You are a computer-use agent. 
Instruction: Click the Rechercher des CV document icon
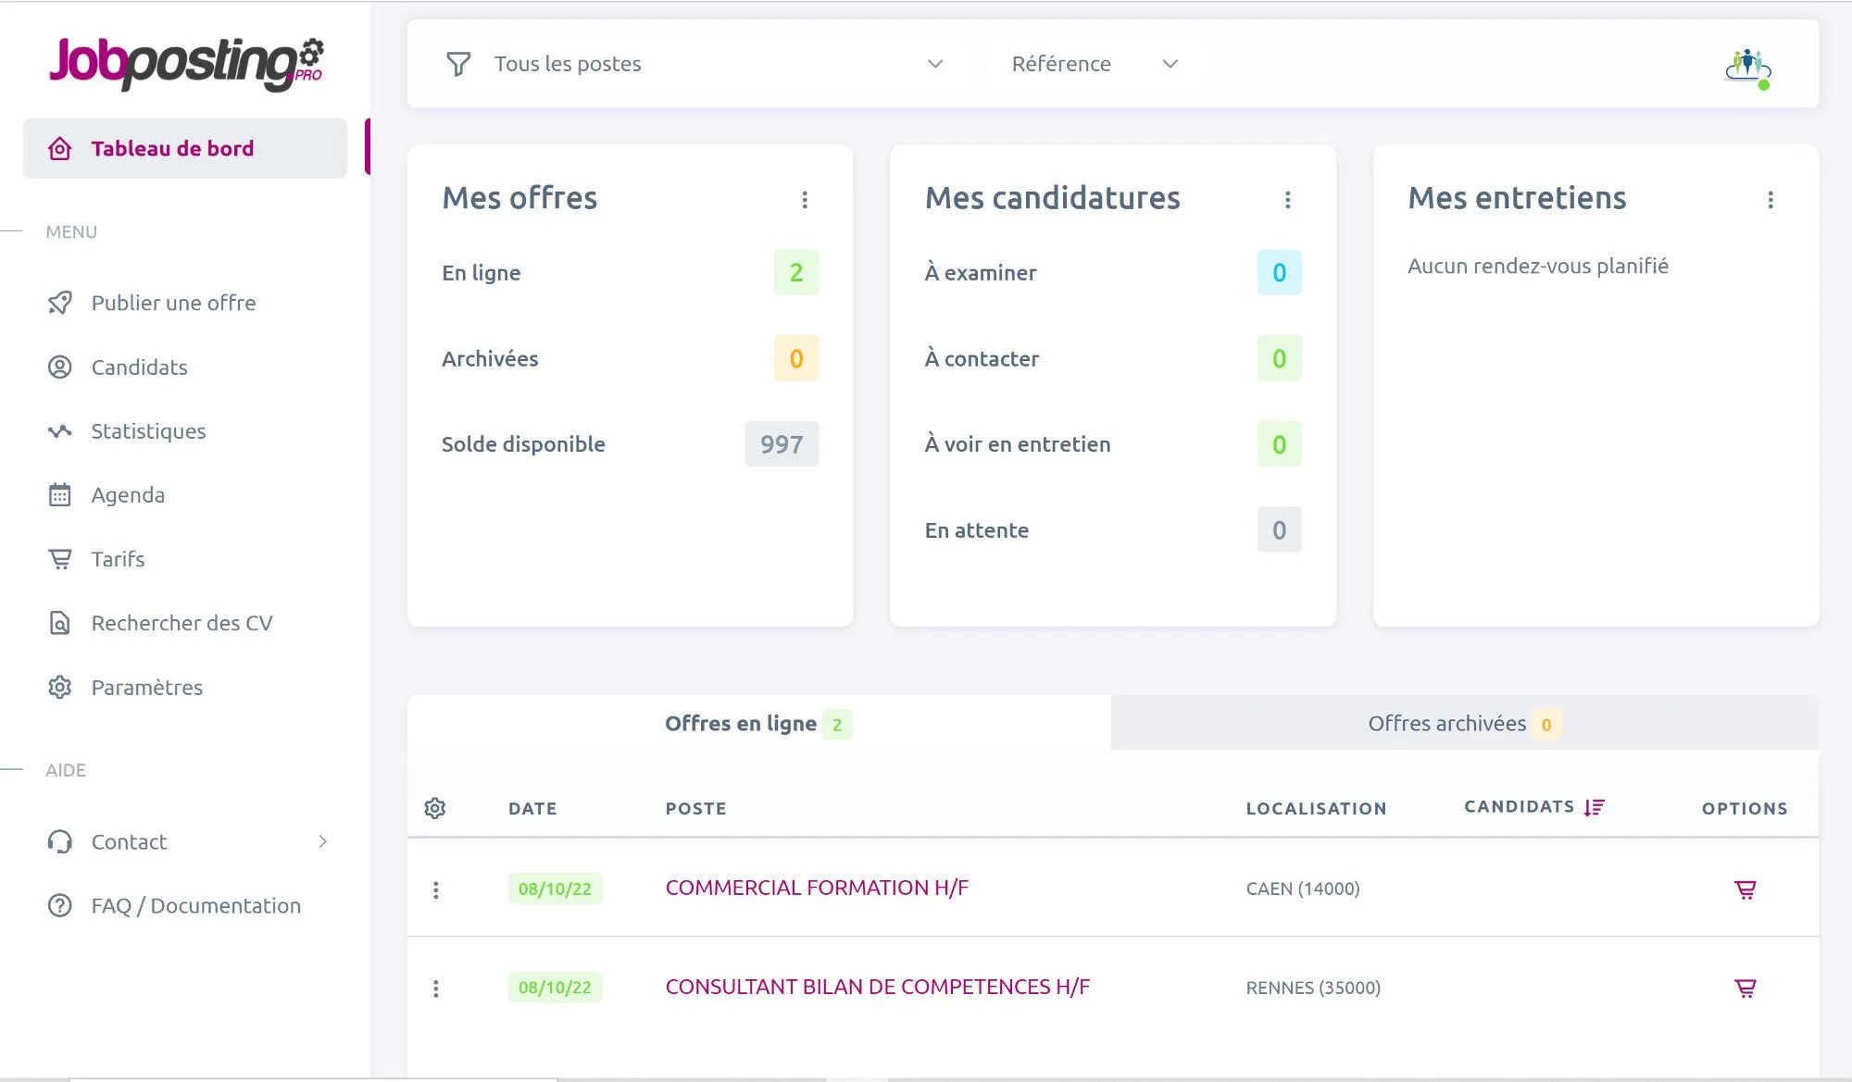(x=59, y=623)
